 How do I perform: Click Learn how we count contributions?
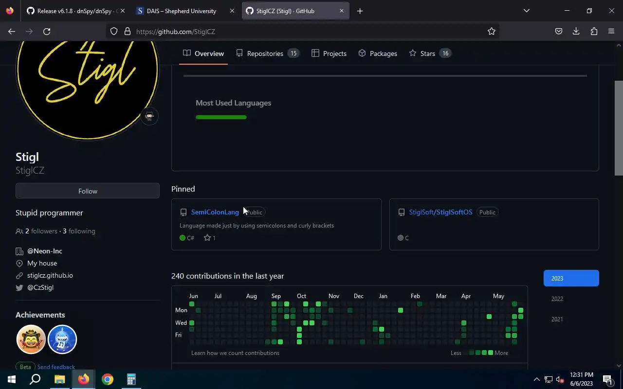pyautogui.click(x=235, y=353)
